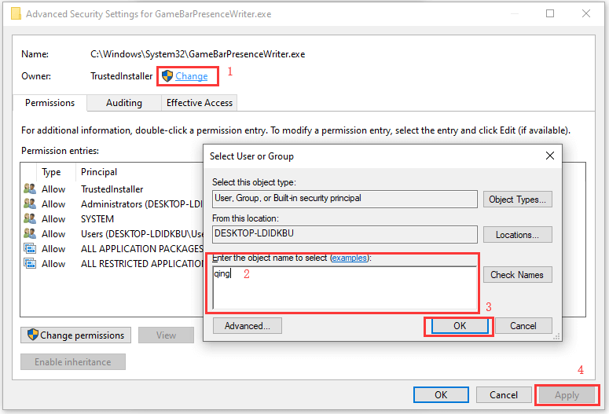Image resolution: width=609 pixels, height=414 pixels.
Task: Click the package icon for ALL RESTRICTED APPLICATION
Action: (x=30, y=263)
